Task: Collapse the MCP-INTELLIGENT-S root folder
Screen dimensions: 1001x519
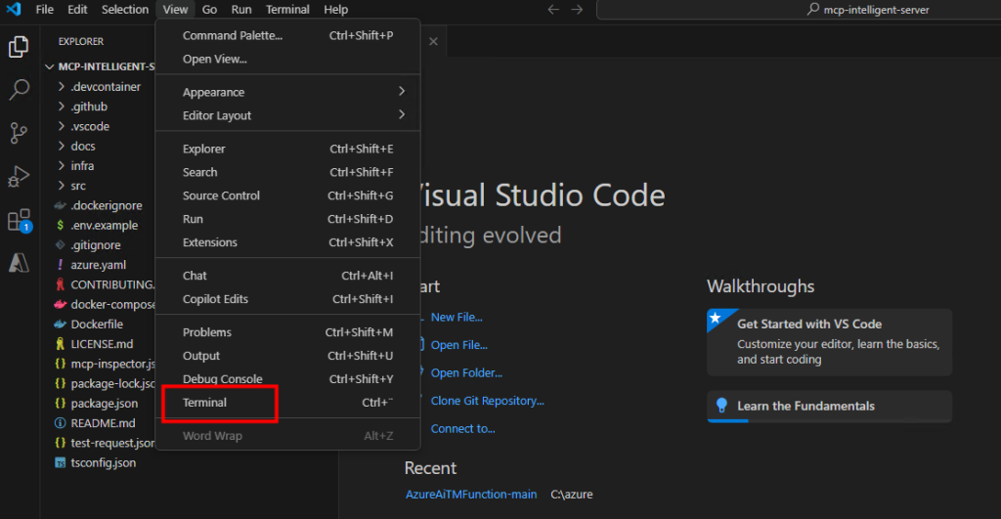Action: click(x=49, y=66)
